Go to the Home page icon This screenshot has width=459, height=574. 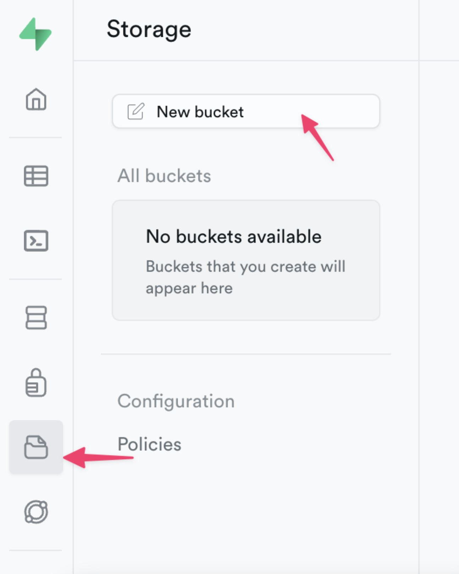[36, 99]
